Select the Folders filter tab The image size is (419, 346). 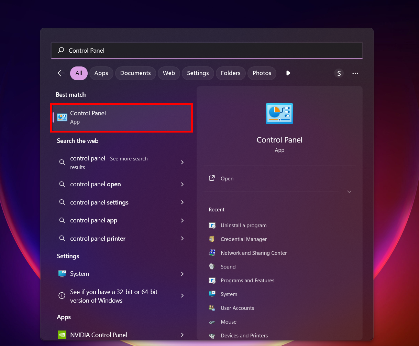point(230,73)
